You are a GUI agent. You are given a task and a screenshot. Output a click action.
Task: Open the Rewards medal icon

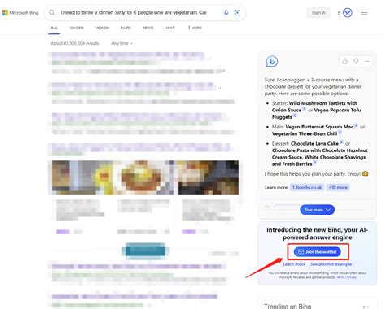348,13
